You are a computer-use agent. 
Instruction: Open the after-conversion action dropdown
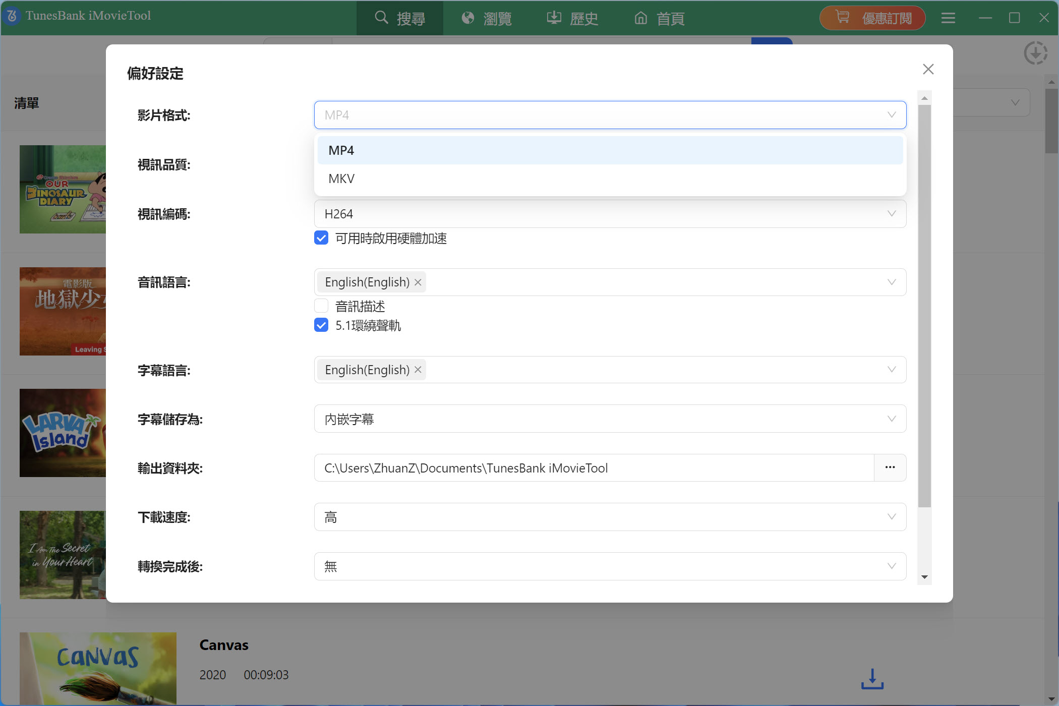(x=610, y=566)
